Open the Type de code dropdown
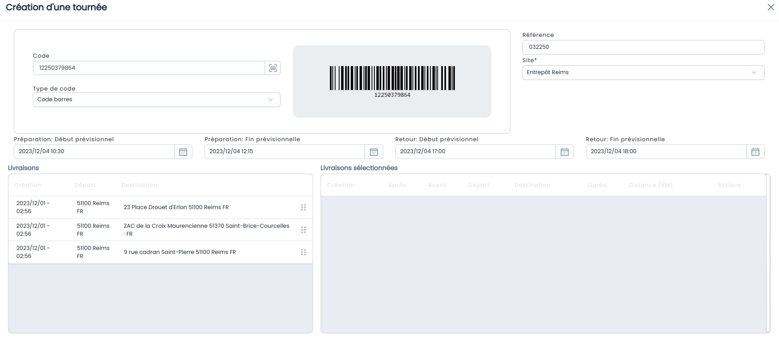Screen dimensions: 779x341 click(157, 99)
